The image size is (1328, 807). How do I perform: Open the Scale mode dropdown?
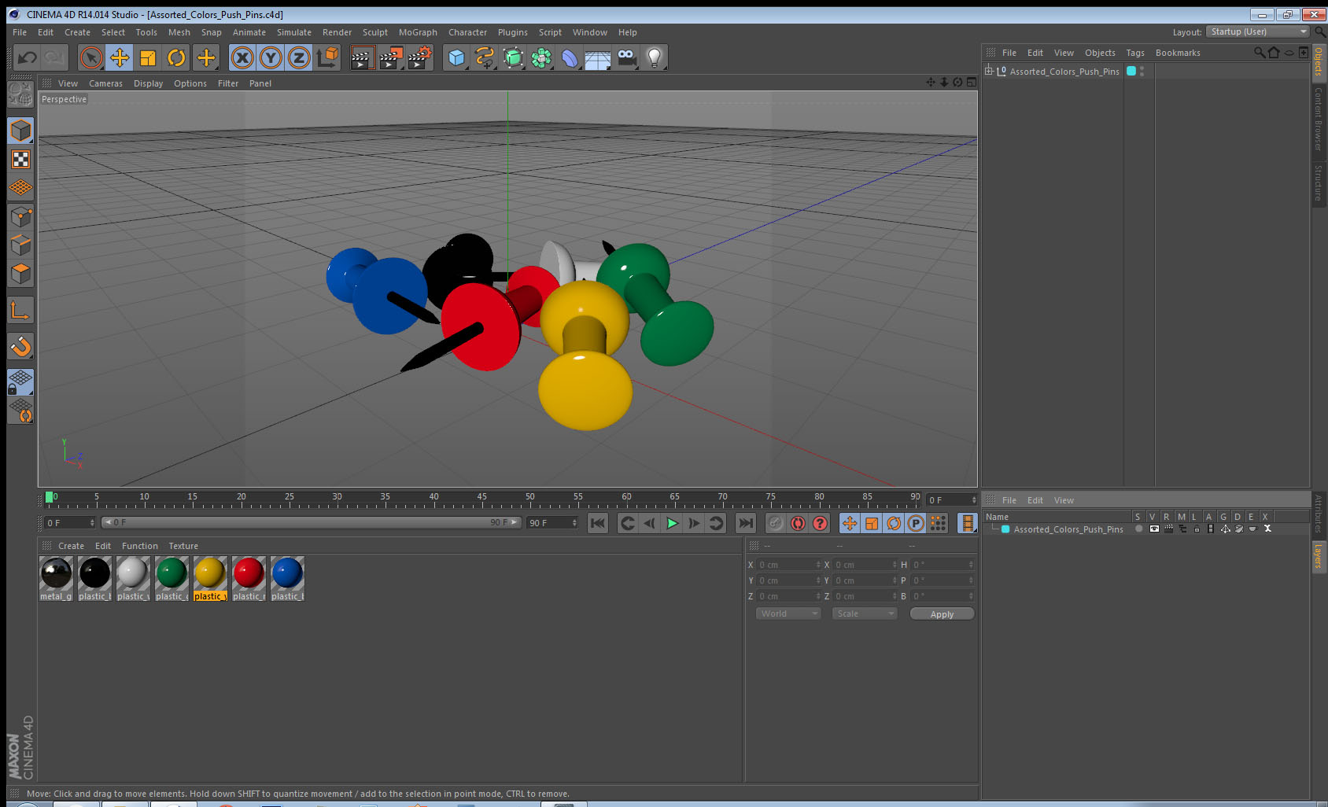[865, 614]
